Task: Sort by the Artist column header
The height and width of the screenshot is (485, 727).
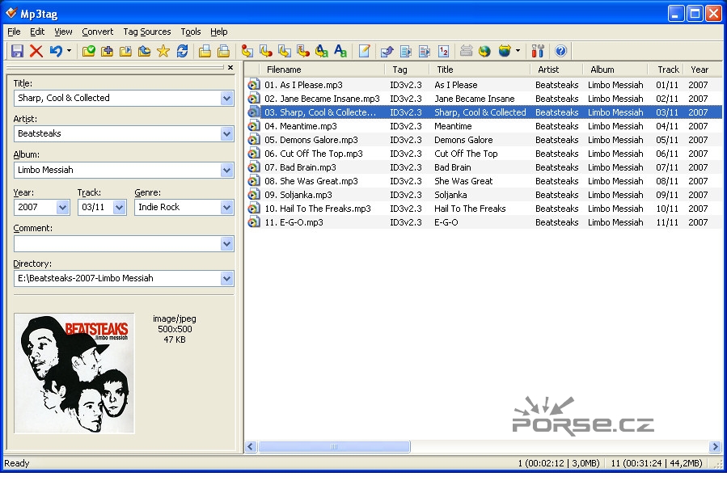Action: pyautogui.click(x=556, y=70)
